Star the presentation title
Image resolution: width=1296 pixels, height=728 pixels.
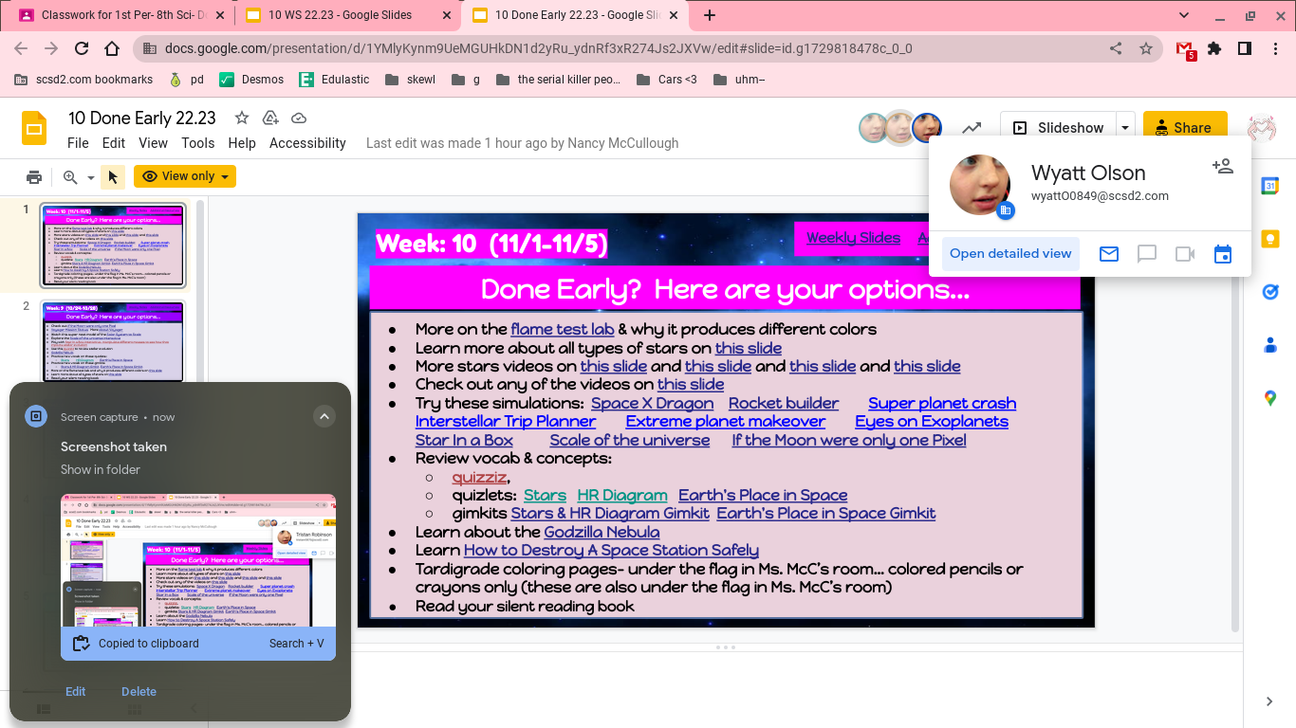click(242, 118)
